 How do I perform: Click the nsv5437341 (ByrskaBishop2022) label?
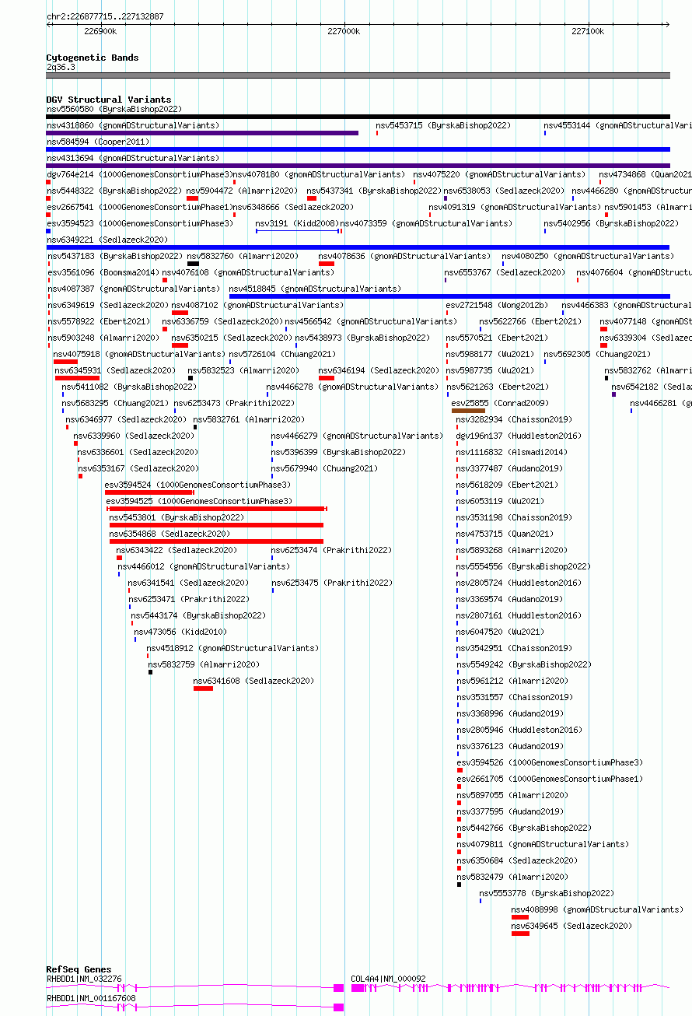373,191
